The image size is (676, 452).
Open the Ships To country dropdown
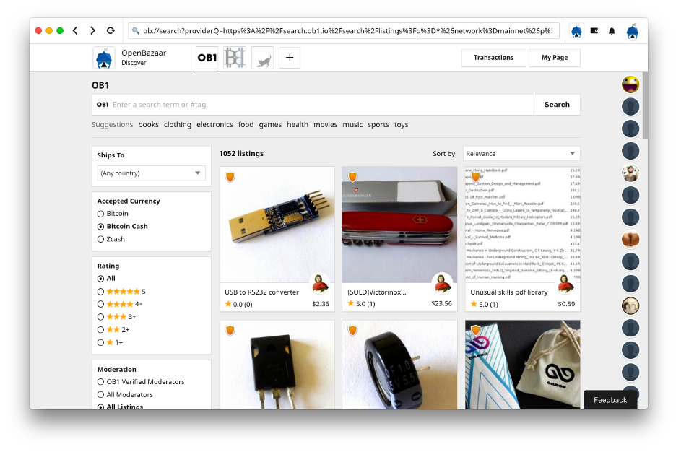pyautogui.click(x=152, y=173)
